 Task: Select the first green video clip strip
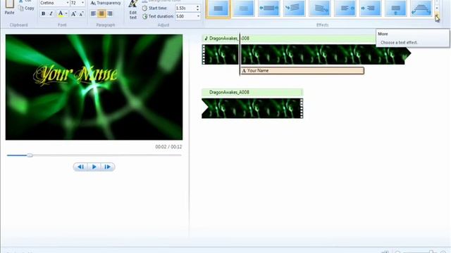point(306,54)
